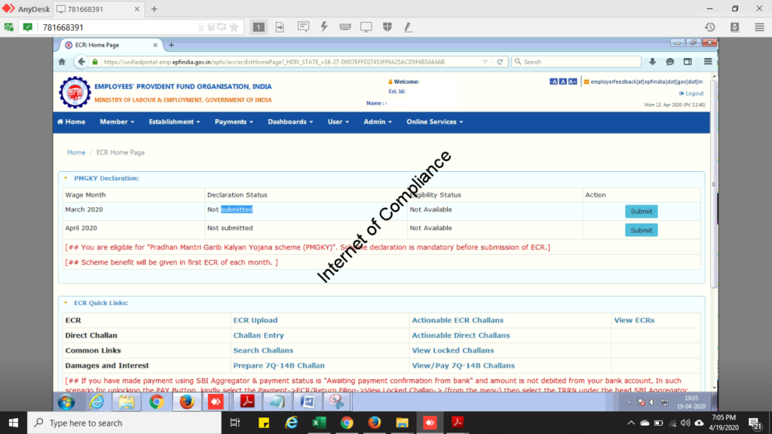Viewport: 772px width, 434px height.
Task: Open remote Windows 7 Start orb
Action: [x=66, y=402]
